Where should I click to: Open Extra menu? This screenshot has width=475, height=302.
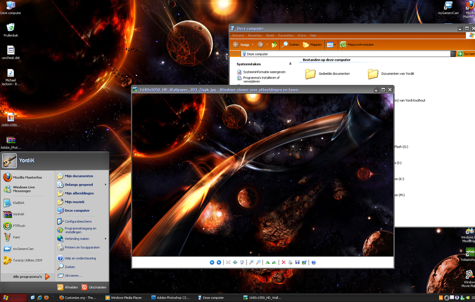click(302, 35)
